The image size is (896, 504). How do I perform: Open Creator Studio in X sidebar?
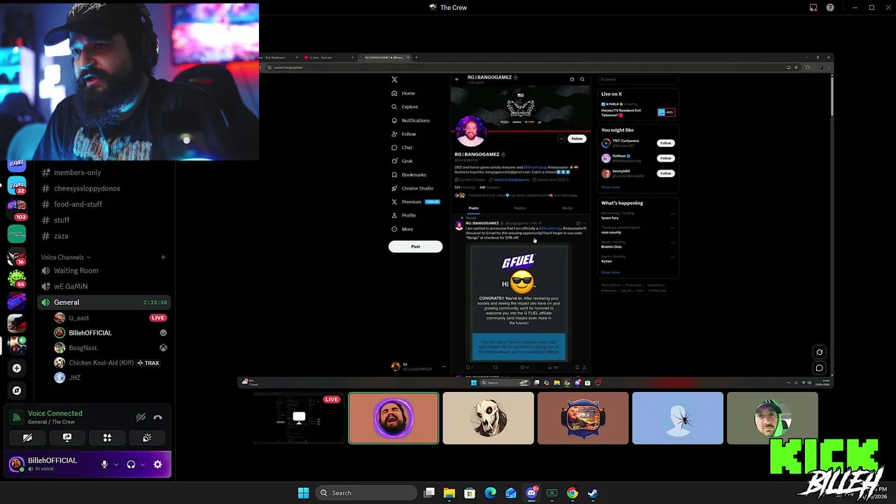[x=412, y=188]
